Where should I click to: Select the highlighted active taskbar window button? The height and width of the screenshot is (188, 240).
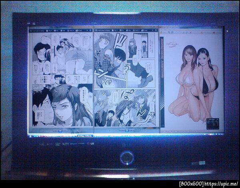(85, 136)
